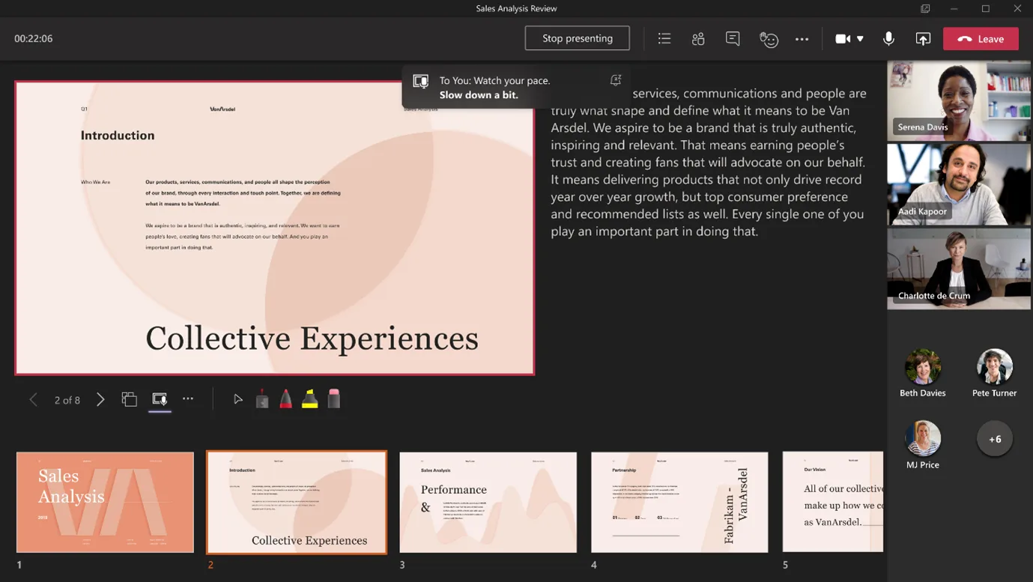Select the Performance slide thumbnail
This screenshot has width=1033, height=582.
point(488,502)
